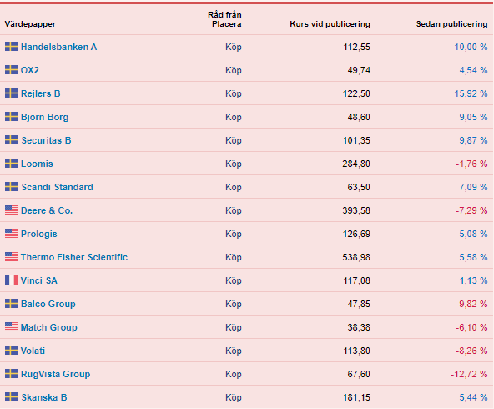Click the 5,58 % value for Thermo Fisher
This screenshot has height=409, width=494.
pyautogui.click(x=473, y=257)
